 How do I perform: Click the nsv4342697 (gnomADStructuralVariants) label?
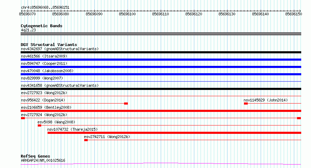60,49
